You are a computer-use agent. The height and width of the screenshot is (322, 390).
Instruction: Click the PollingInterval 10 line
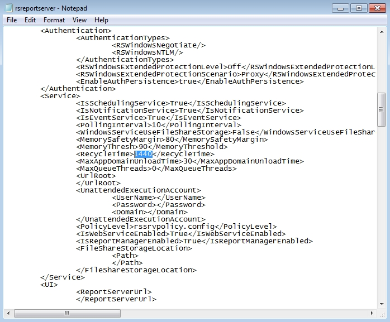(159, 125)
